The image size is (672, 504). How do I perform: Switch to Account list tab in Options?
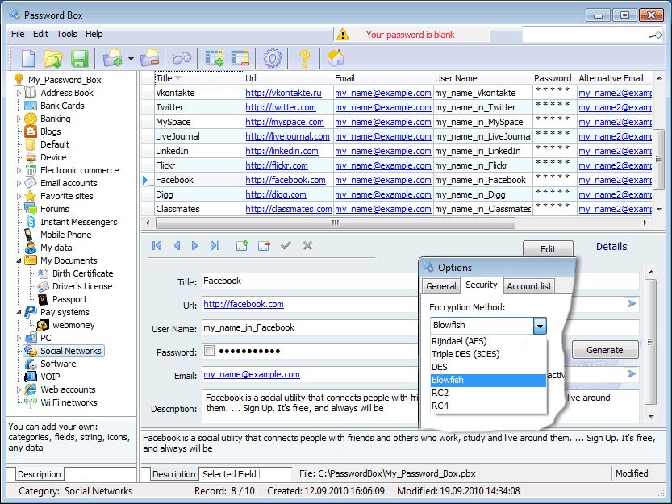click(529, 286)
